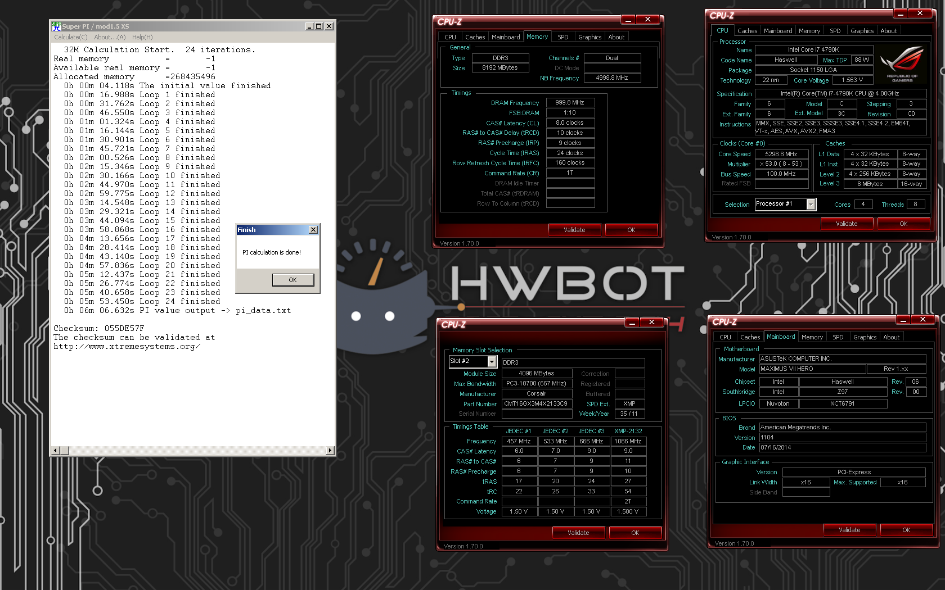Click the ROG Republic of Gamers logo

coord(902,64)
